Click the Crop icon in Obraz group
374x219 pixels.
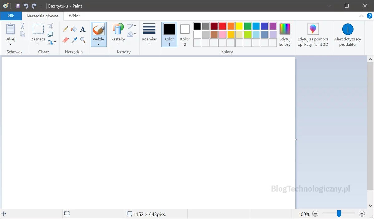pos(50,26)
